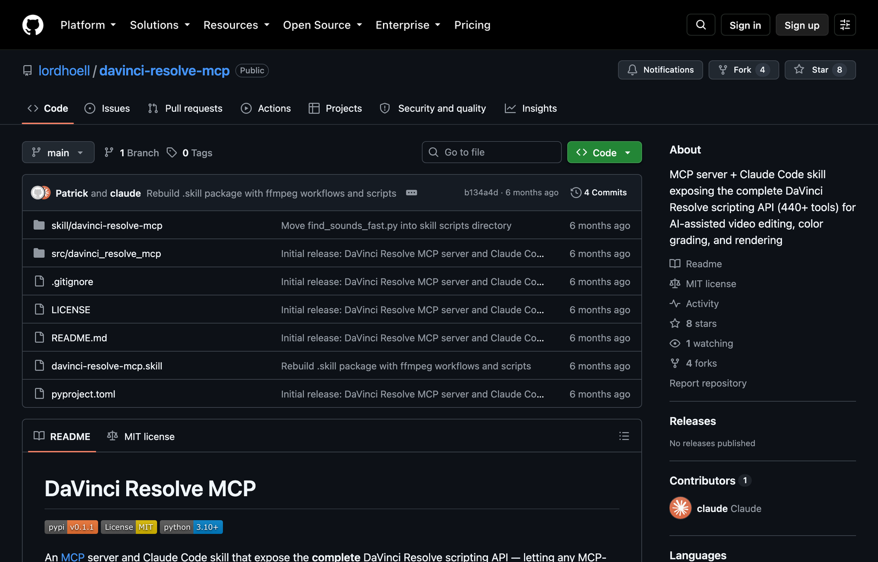Open the main branch selector dropdown
Image resolution: width=878 pixels, height=562 pixels.
coord(58,152)
